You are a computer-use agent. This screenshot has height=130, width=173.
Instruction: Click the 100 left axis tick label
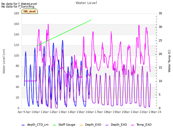tap(16, 56)
